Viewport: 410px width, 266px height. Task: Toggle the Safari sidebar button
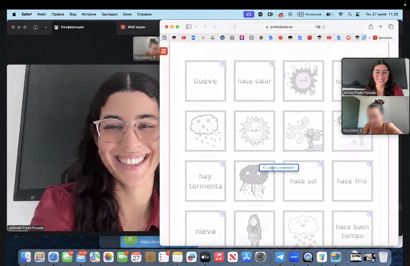coord(189,27)
